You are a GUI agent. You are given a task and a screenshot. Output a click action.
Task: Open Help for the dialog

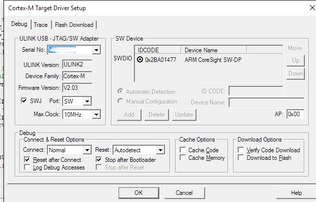point(296,193)
